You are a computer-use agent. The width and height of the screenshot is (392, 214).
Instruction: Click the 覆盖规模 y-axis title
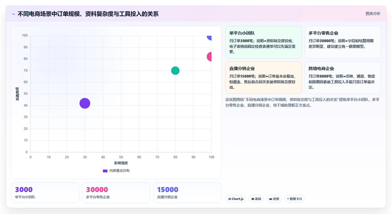(17, 94)
